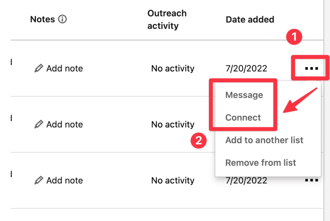Select Message from the dropdown menu
Image resolution: width=330 pixels, height=221 pixels.
(244, 95)
